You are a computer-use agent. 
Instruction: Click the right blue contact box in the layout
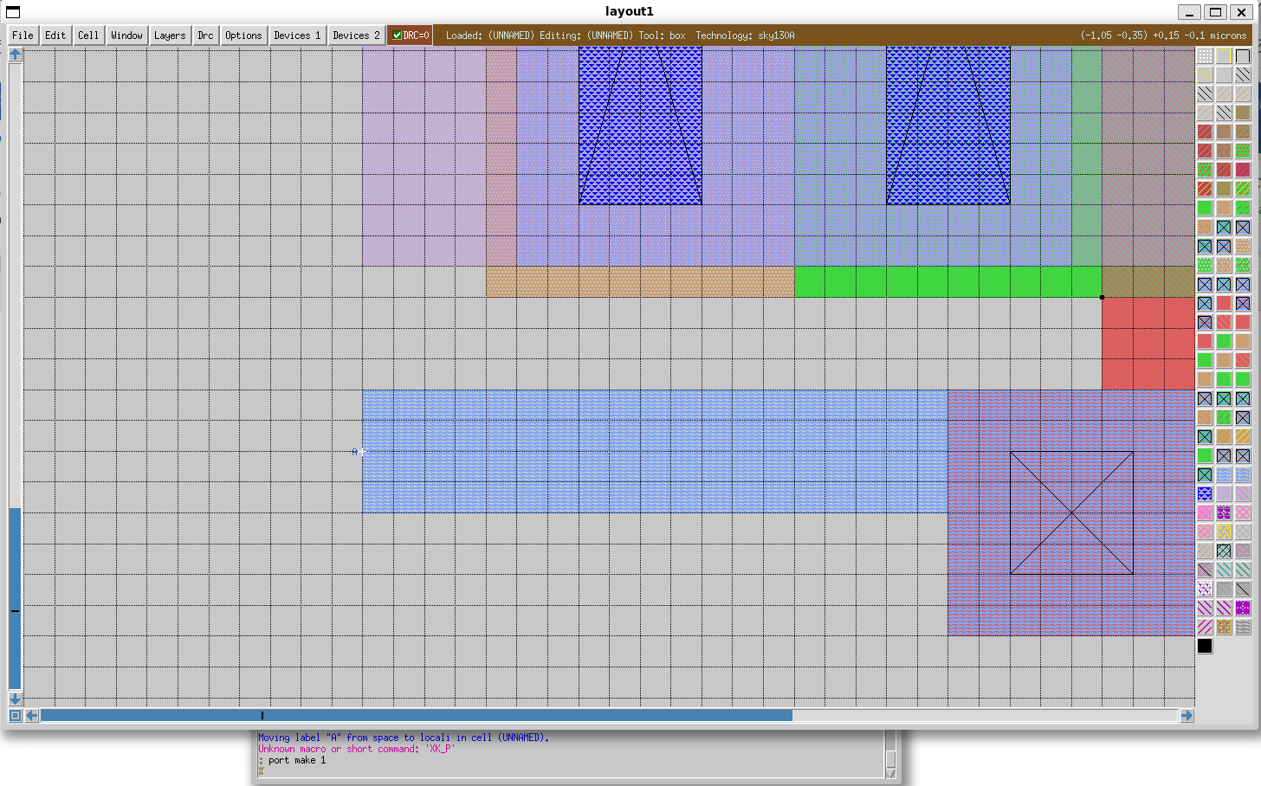click(x=948, y=126)
